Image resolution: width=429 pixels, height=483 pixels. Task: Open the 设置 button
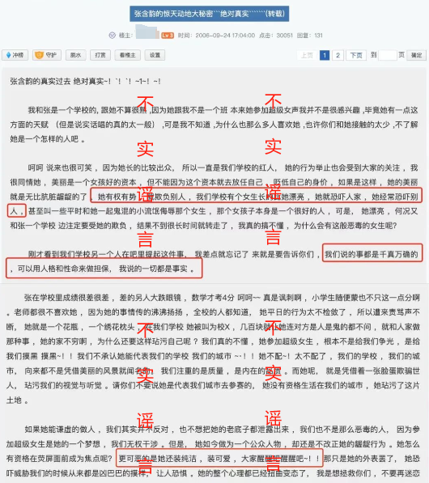(x=155, y=55)
